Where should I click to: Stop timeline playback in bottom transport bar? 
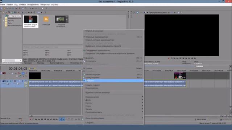[45, 120]
